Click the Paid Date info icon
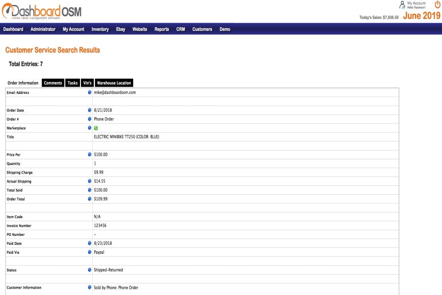Screen dimensions: 442x295 [89, 243]
